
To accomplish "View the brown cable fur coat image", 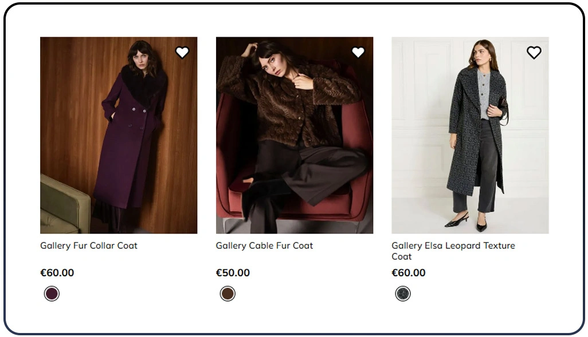I will pos(295,136).
